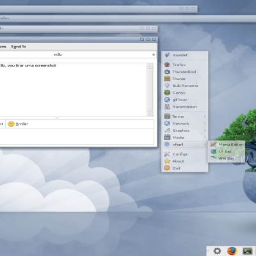Select UI Set text in submenu
Viewport: 256px width, 256px height.
coord(225,152)
